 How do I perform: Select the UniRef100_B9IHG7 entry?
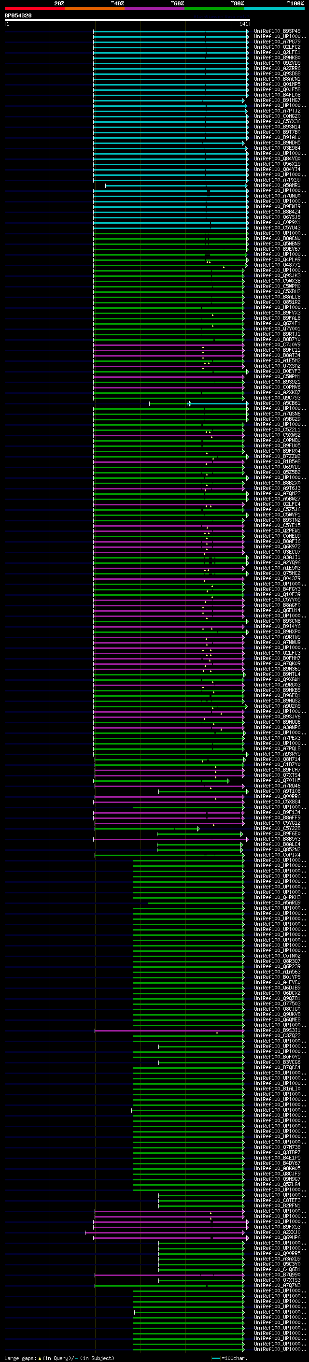(x=277, y=100)
